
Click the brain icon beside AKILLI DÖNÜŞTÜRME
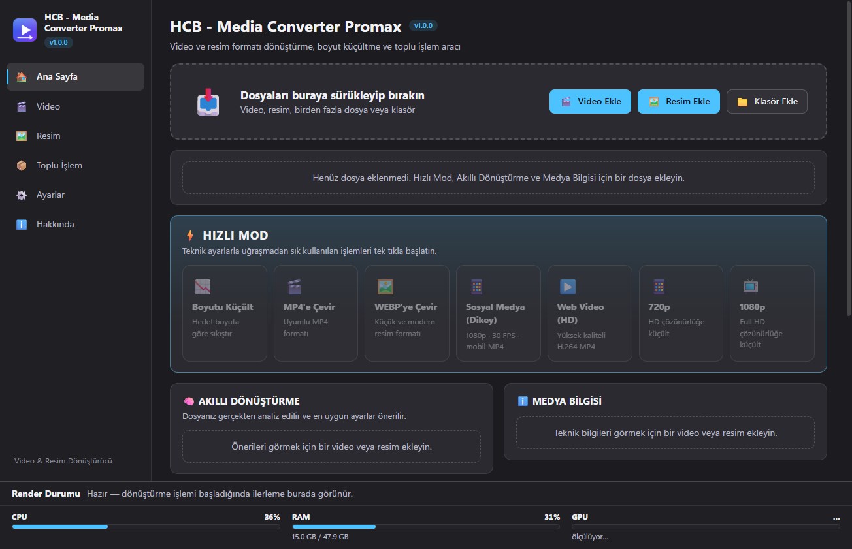189,401
